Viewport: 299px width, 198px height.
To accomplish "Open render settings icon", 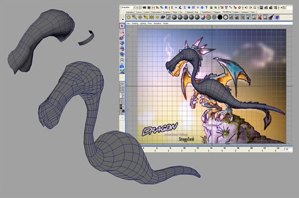I will [276, 7].
